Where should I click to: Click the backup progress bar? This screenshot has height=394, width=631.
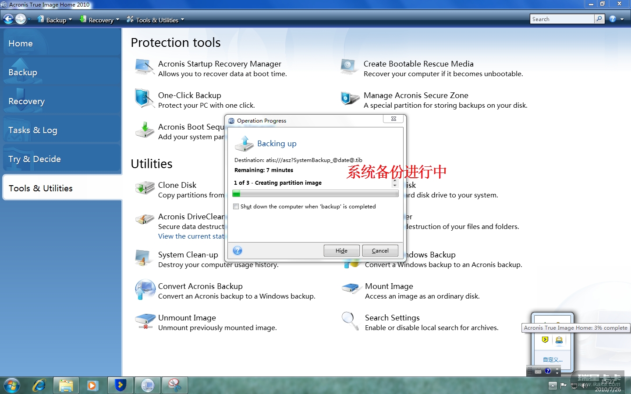pyautogui.click(x=315, y=193)
